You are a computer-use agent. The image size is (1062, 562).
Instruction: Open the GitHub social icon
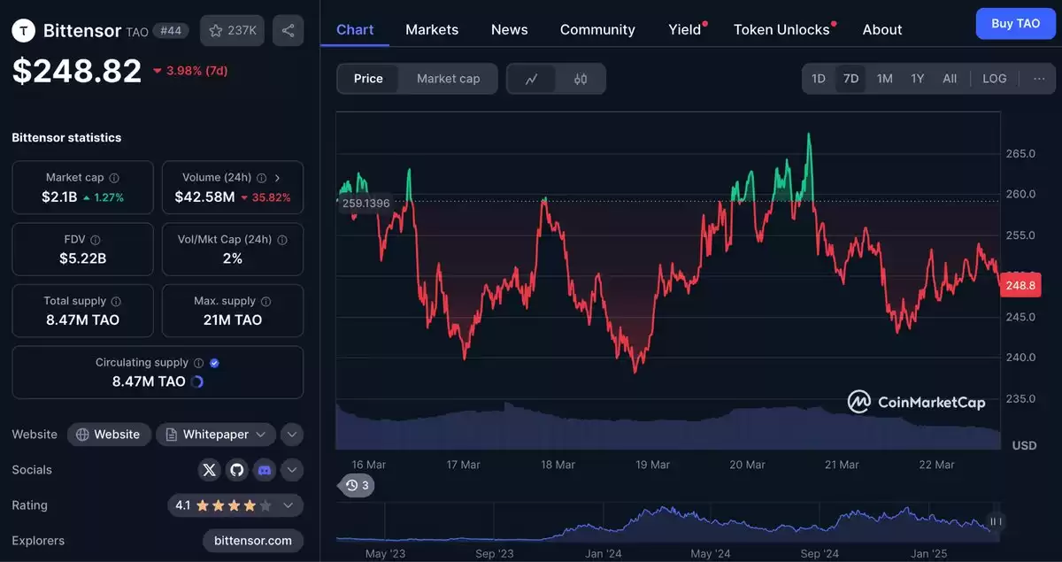[x=236, y=470]
